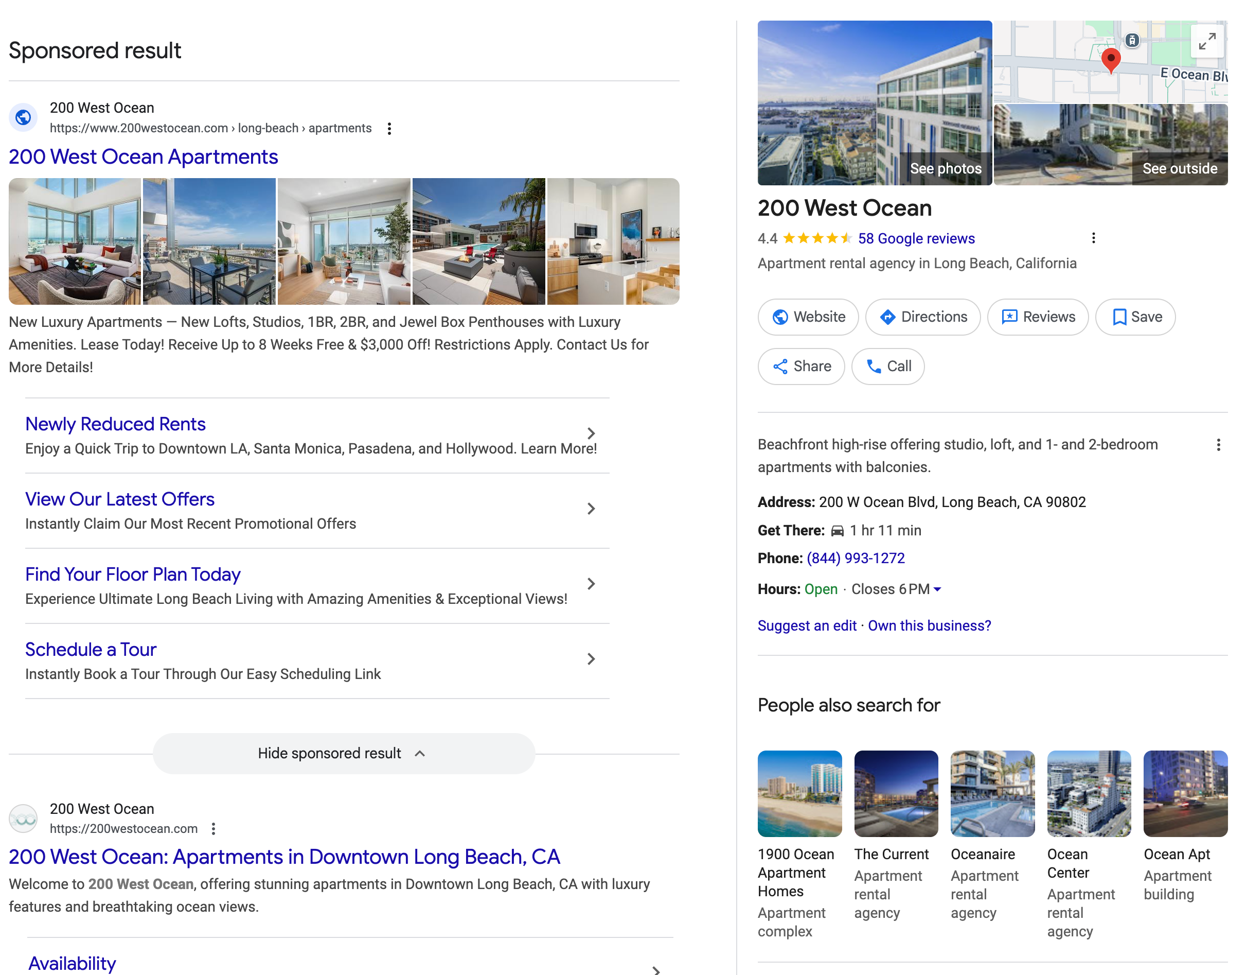Expand the Schedule a Tour chevron
Image resolution: width=1246 pixels, height=975 pixels.
tap(591, 659)
